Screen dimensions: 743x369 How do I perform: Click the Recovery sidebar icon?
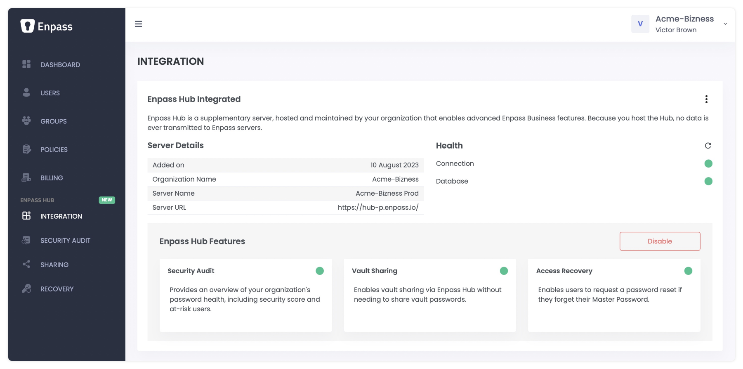[26, 289]
